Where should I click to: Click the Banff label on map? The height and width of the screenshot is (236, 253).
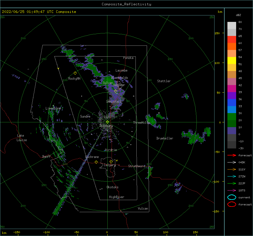tap(46, 156)
